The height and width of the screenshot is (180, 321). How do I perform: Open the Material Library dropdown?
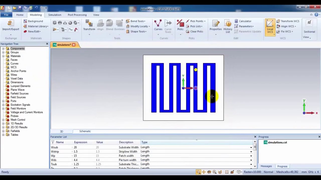coord(36,26)
